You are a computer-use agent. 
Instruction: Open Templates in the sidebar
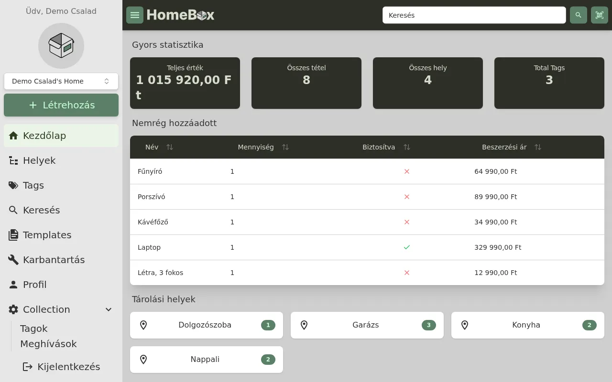pyautogui.click(x=61, y=235)
